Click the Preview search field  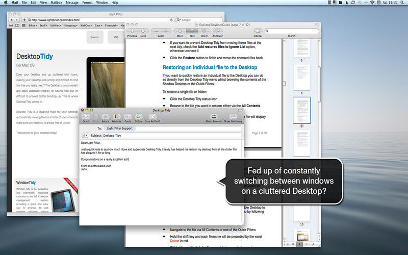292,31
